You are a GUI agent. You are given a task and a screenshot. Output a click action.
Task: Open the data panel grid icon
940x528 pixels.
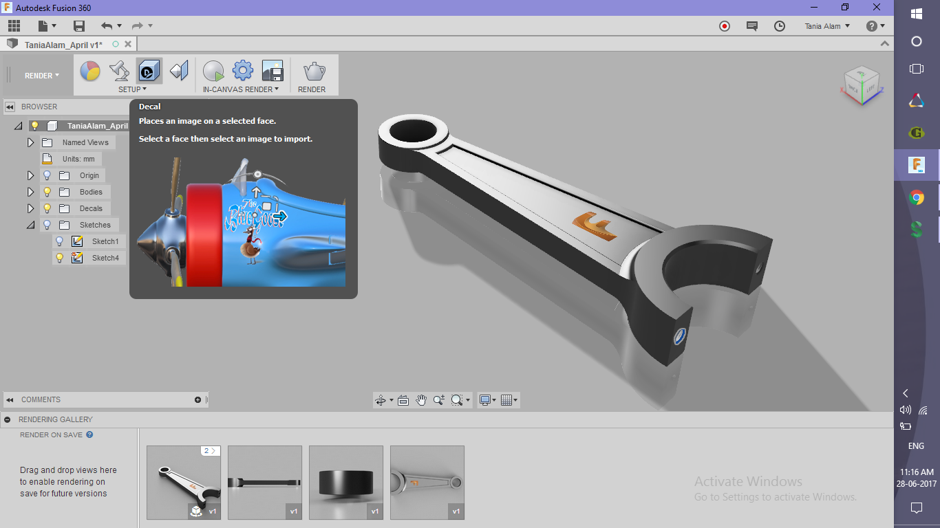pyautogui.click(x=14, y=26)
